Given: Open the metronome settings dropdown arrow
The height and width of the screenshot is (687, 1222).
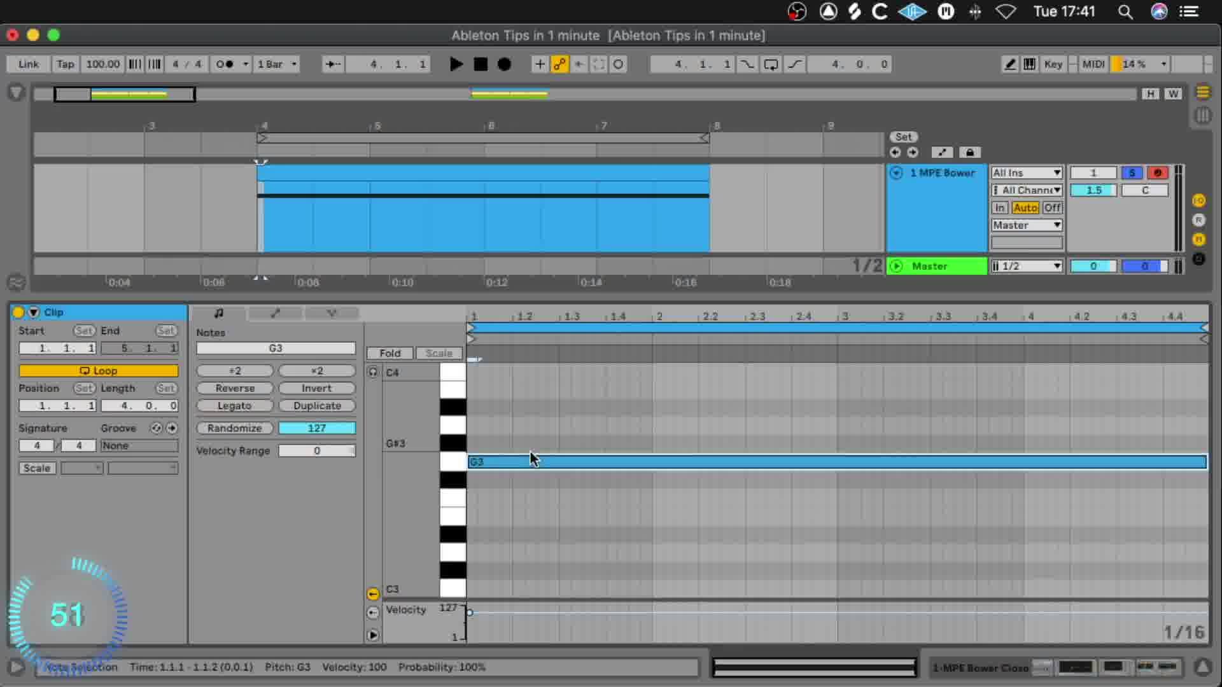Looking at the screenshot, I should [x=245, y=64].
